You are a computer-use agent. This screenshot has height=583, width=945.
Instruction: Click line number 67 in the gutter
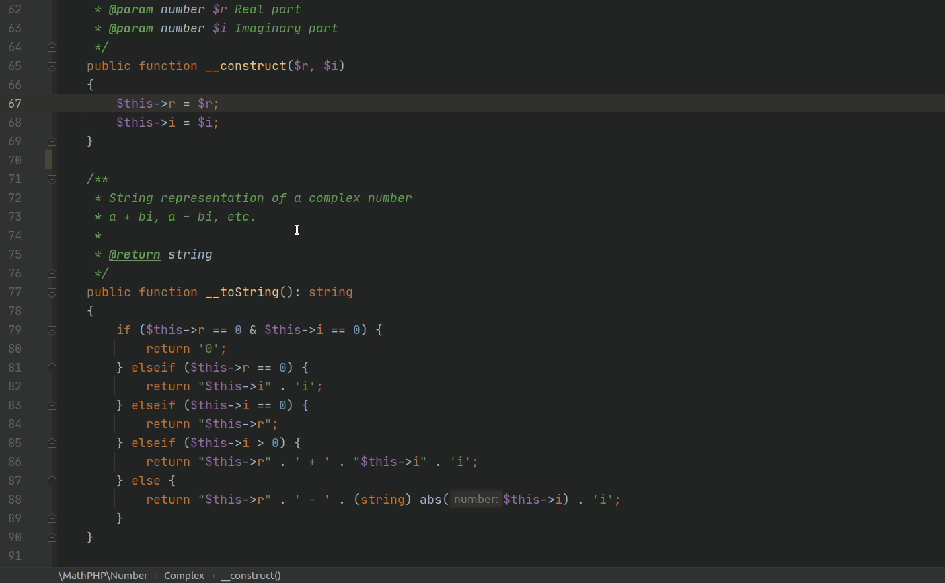(x=15, y=104)
